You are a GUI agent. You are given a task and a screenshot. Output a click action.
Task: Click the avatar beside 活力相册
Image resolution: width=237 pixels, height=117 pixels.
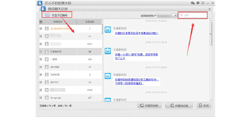(46, 67)
